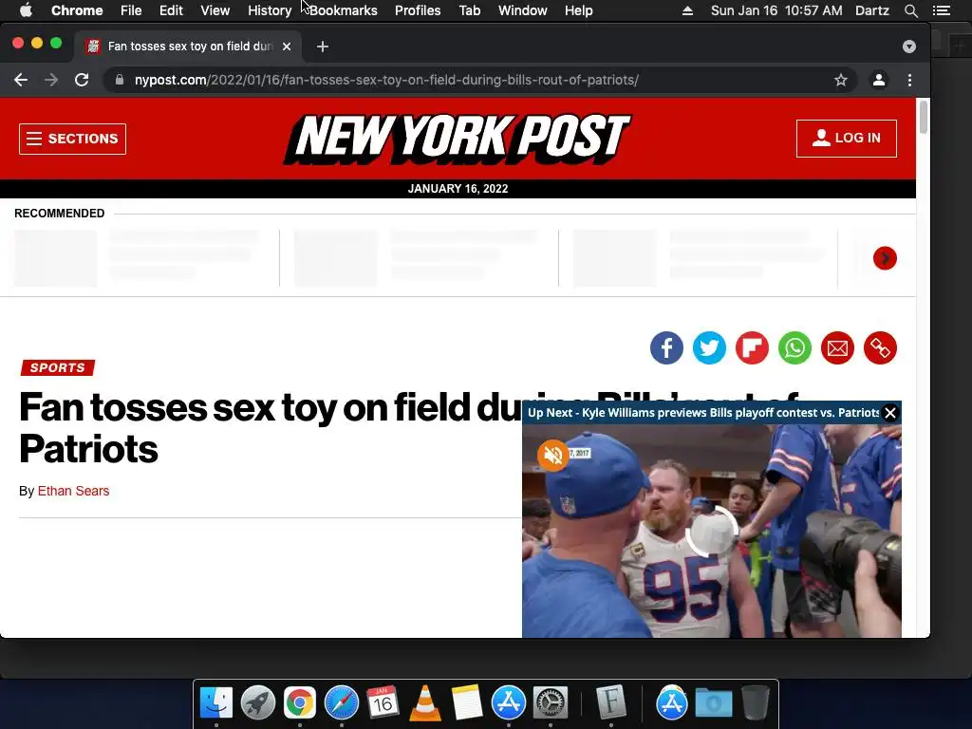Close the Up Next video popup
Viewport: 972px width, 729px height.
890,413
